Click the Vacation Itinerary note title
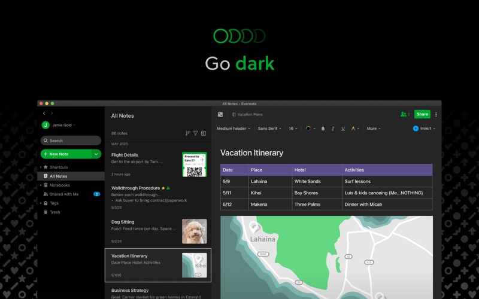This screenshot has height=299, width=479. point(251,152)
